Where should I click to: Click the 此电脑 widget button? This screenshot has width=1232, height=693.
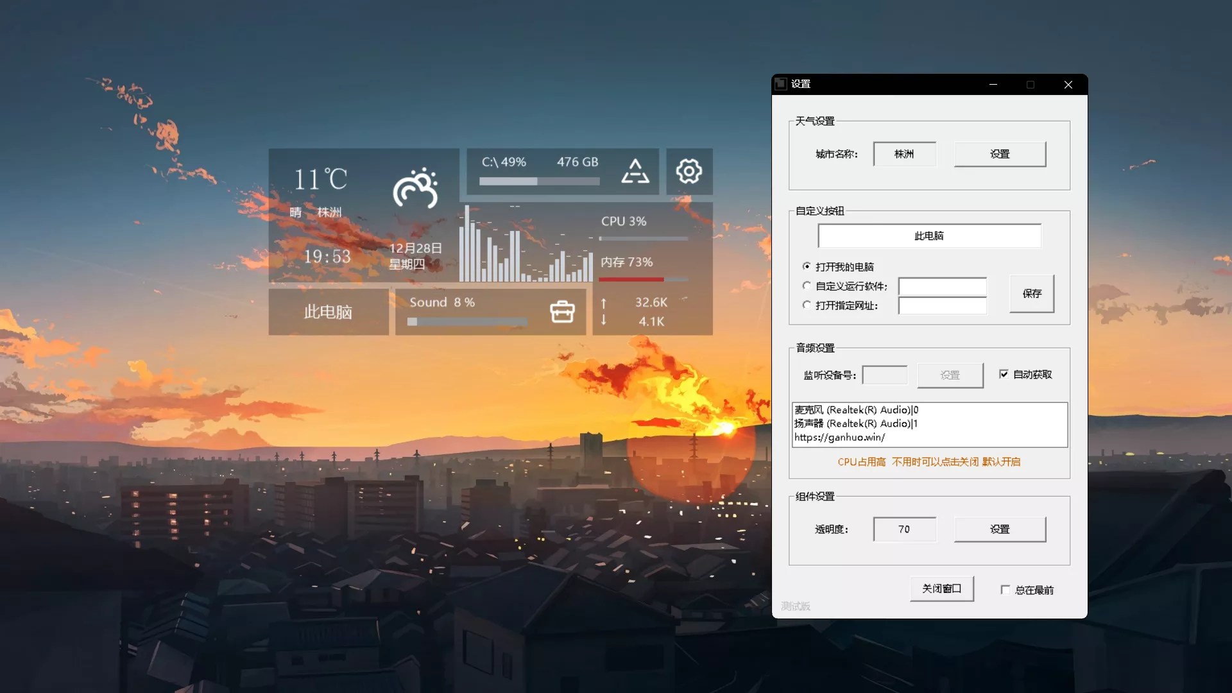(x=329, y=312)
